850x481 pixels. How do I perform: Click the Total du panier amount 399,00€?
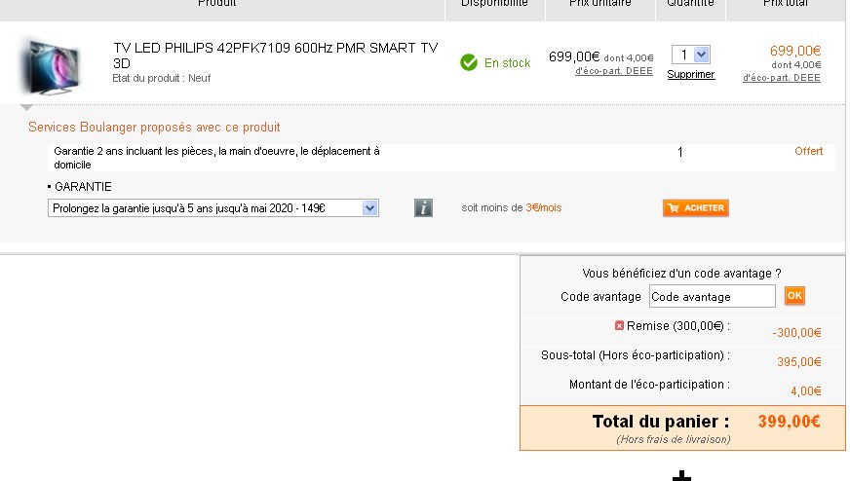click(789, 422)
